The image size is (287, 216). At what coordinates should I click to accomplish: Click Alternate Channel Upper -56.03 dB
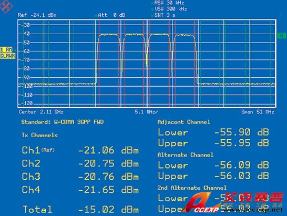tap(213, 176)
